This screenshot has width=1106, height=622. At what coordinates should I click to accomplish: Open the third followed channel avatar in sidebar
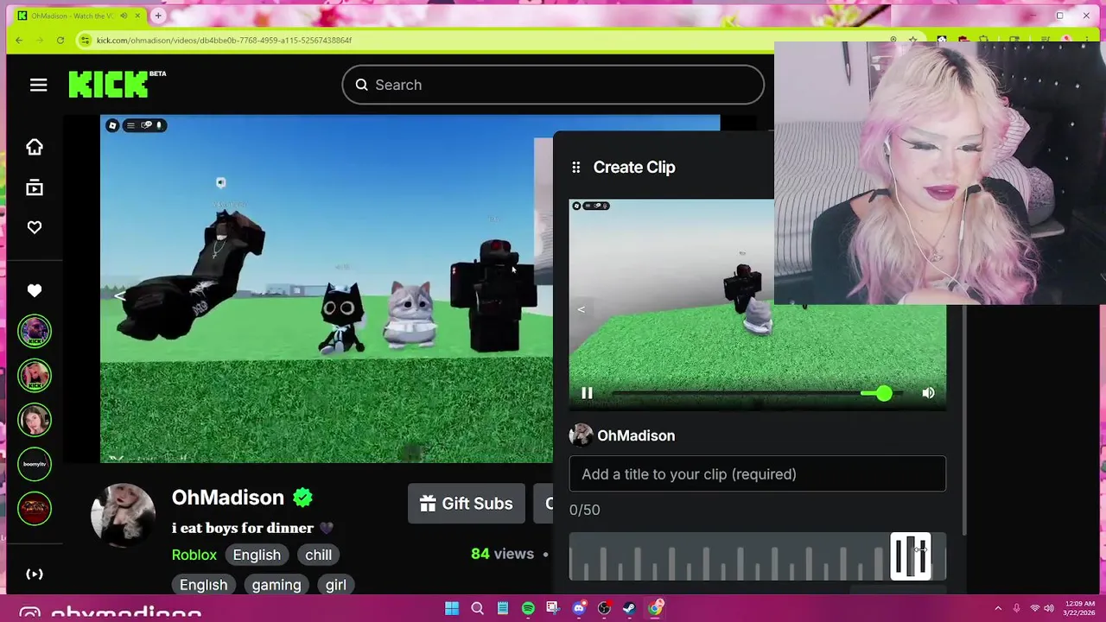[35, 420]
